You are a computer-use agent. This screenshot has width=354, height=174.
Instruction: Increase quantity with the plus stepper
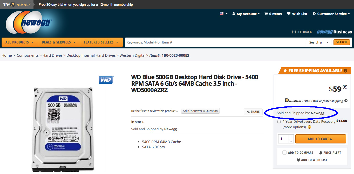pos(291,137)
